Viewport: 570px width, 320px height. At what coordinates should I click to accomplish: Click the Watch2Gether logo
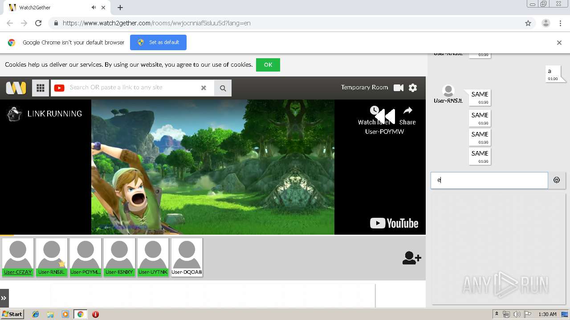pyautogui.click(x=16, y=88)
